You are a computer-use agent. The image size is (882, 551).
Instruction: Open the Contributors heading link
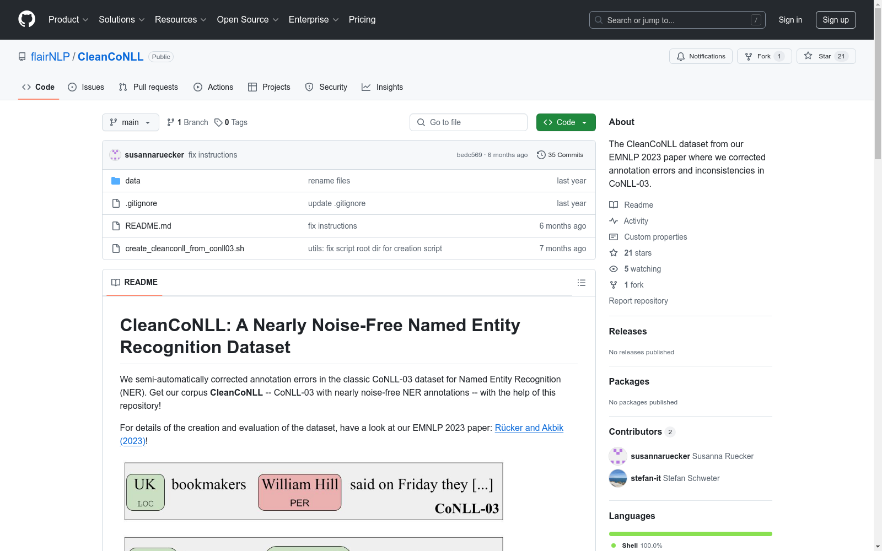[x=642, y=431]
